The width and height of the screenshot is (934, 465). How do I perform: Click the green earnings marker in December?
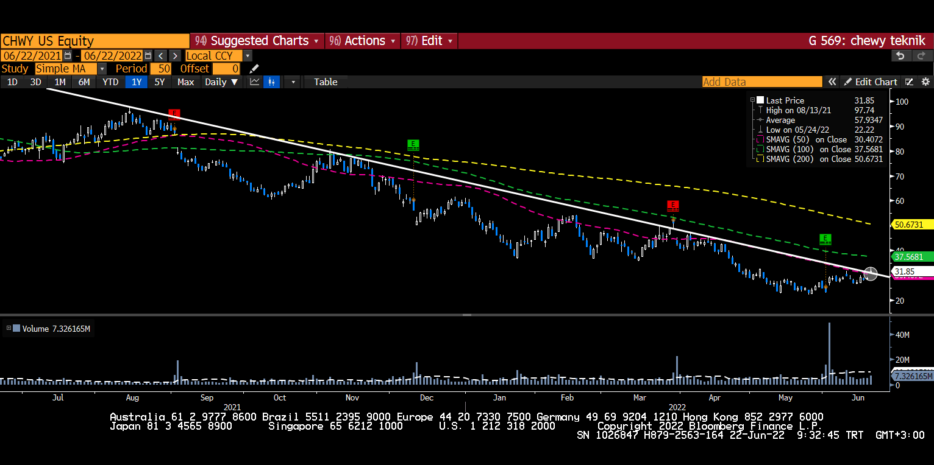pos(413,144)
